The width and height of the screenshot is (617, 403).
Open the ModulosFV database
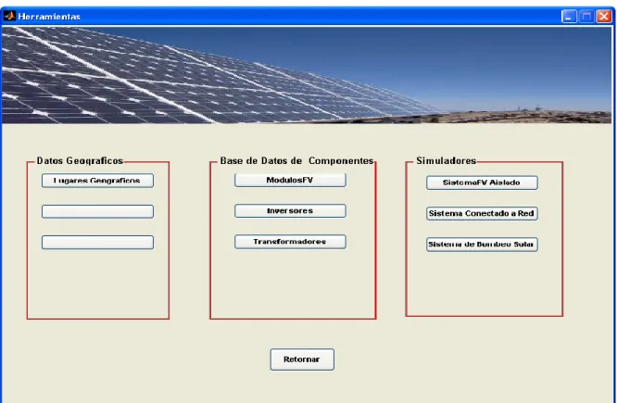(x=290, y=180)
